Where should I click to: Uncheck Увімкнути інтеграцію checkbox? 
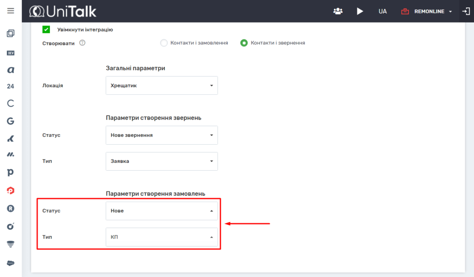[x=46, y=30]
